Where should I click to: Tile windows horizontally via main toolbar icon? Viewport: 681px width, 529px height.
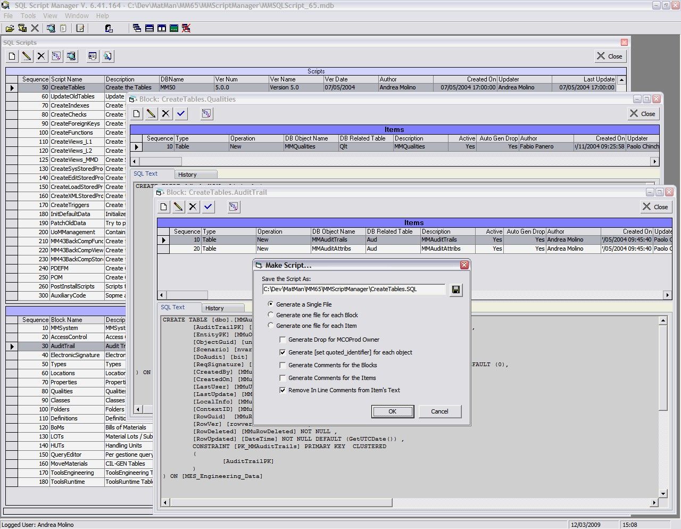pyautogui.click(x=150, y=28)
